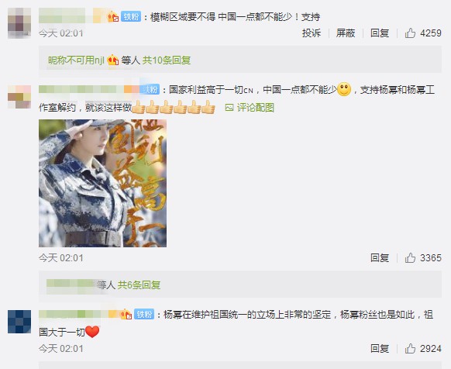Like the comment with 4259 likes
This screenshot has width=451, height=369.
coord(423,33)
